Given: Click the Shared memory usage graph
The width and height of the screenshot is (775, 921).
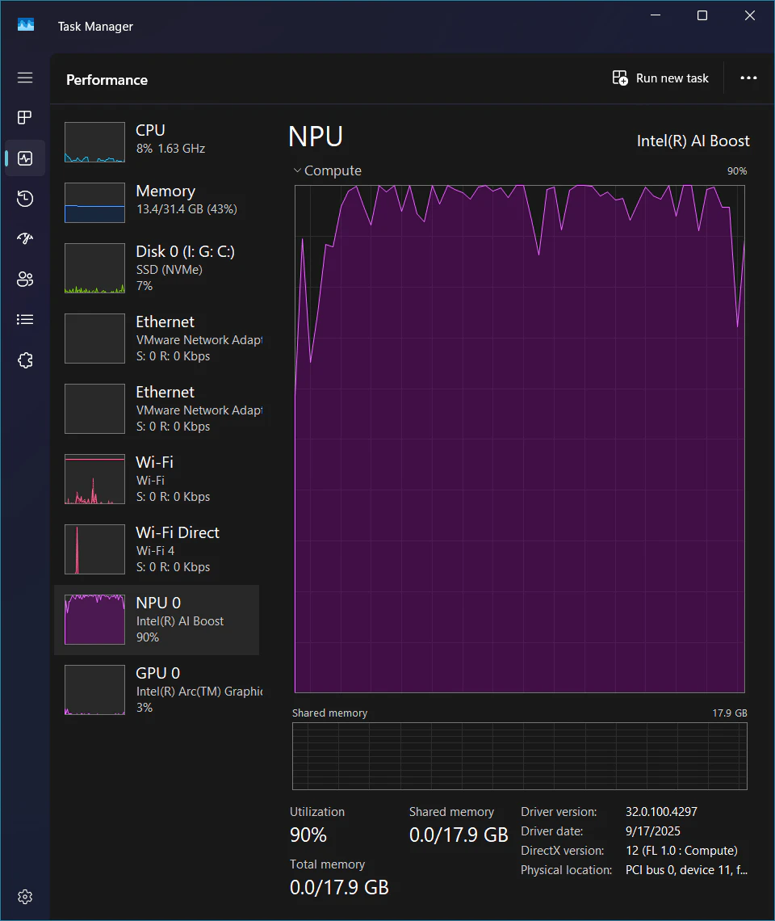Looking at the screenshot, I should coord(520,756).
